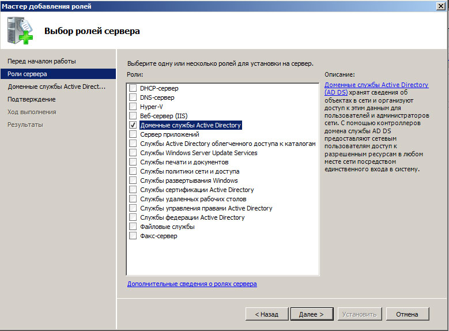This screenshot has height=331, width=449.
Task: Check Службы политики сети и доступа
Action: [133, 171]
